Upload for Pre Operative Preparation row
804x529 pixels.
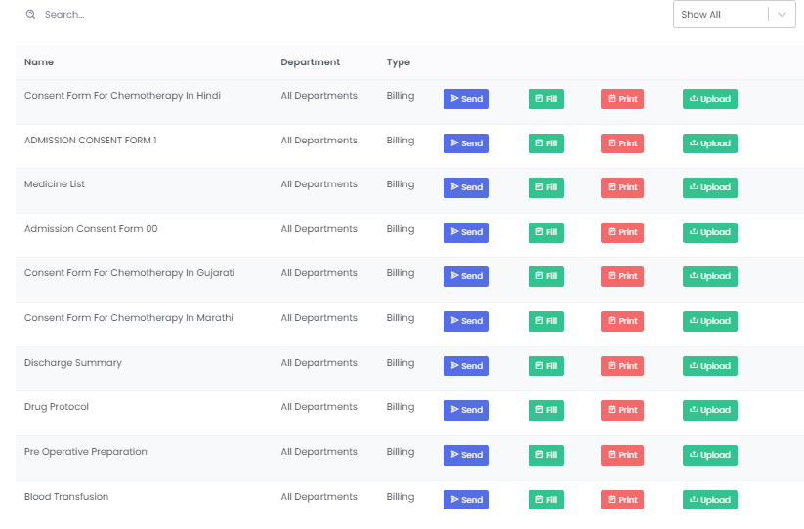709,455
